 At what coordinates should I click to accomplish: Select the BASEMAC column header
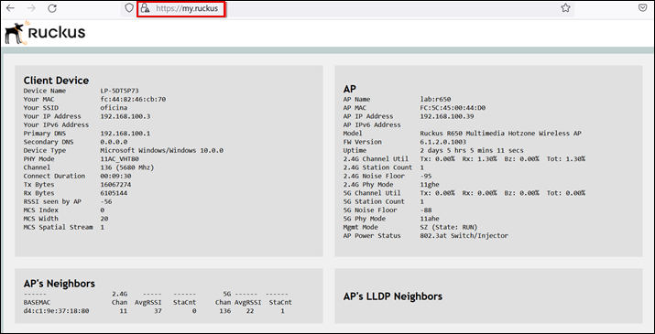tap(37, 302)
